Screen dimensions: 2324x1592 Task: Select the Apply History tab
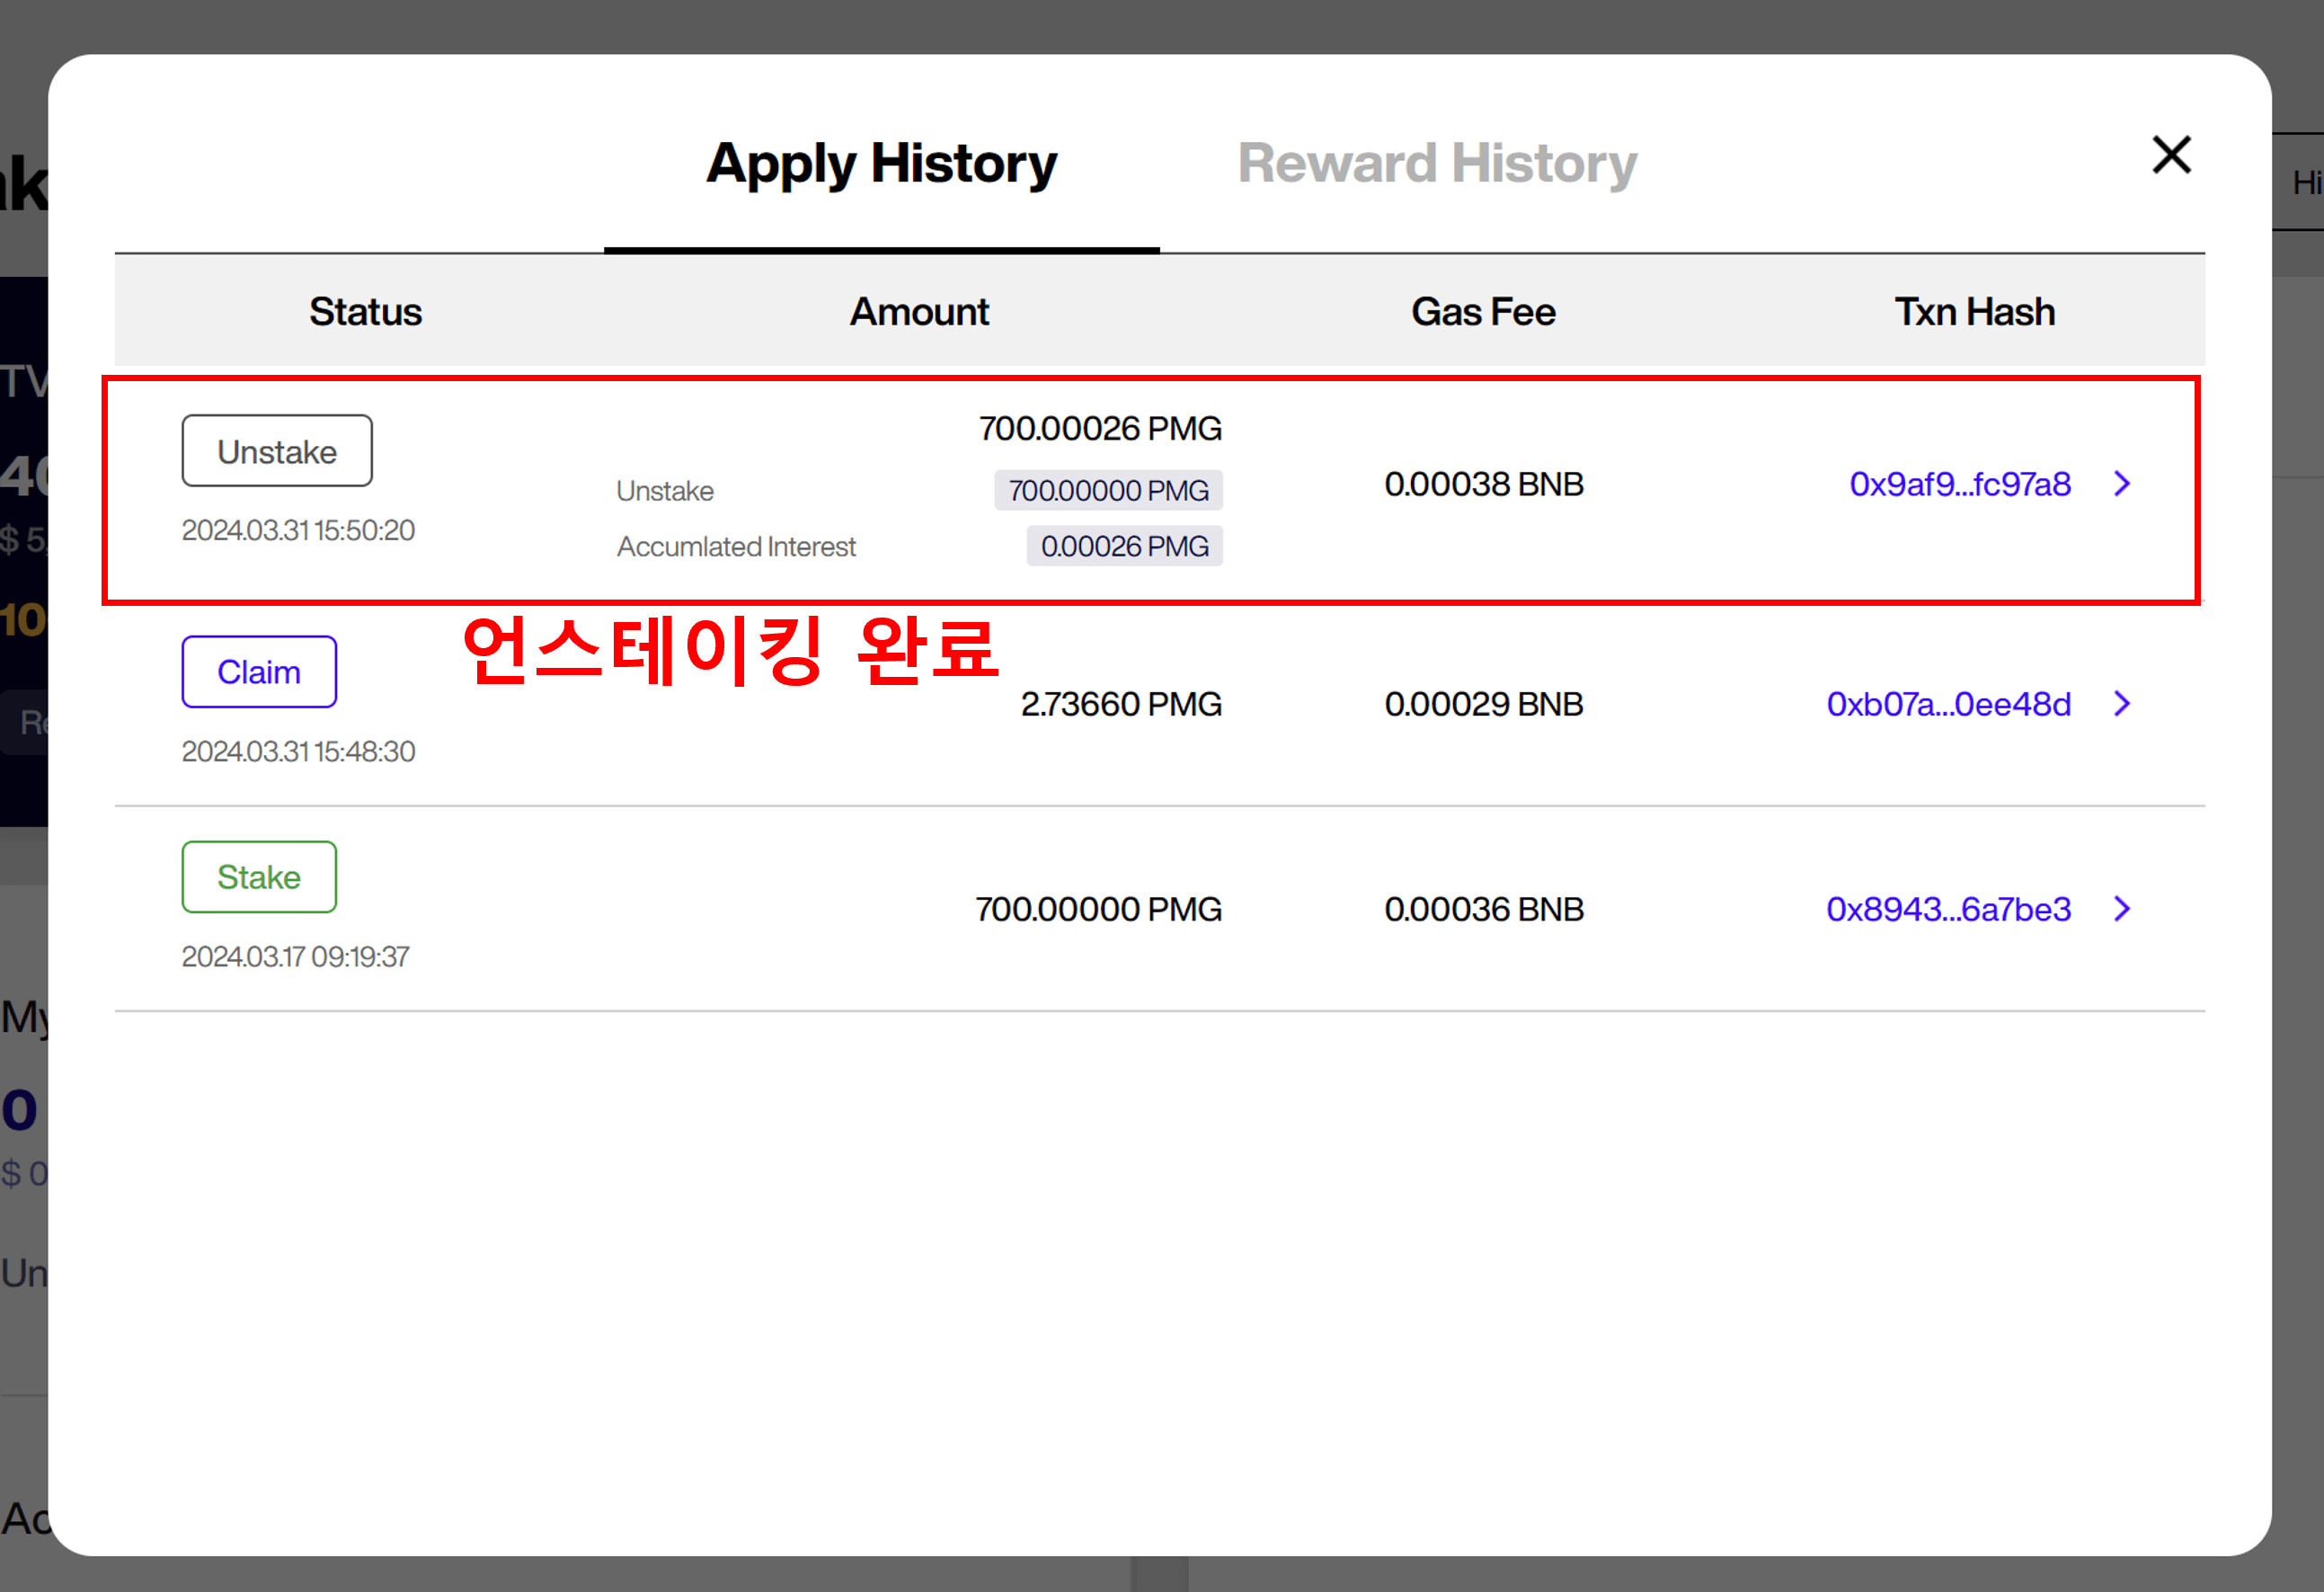(882, 163)
